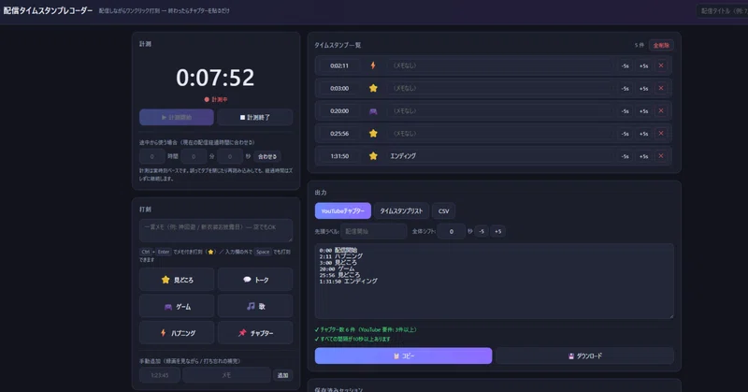Click inside the chapter output text area
The image size is (748, 392).
(495, 282)
